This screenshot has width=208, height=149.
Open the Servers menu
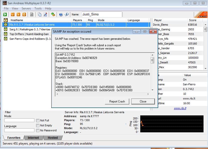pos(26,8)
